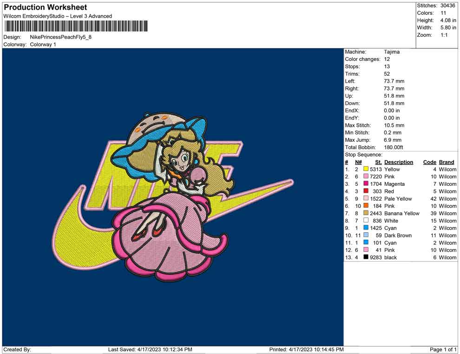460x354 pixels.
Task: Click the Princess Peach embroidery design preview
Action: (173, 197)
